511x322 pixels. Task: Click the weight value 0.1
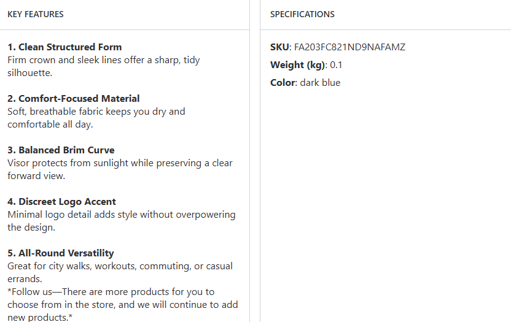[x=337, y=65]
